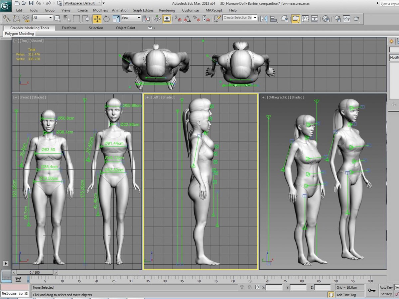This screenshot has width=399, height=299.
Task: Open the reference coordinate 'View' dropdown
Action: pos(131,18)
